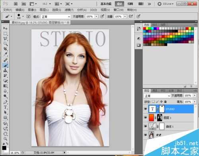The width and height of the screenshot is (199, 156).
Task: Open the File menu
Action: (8, 10)
